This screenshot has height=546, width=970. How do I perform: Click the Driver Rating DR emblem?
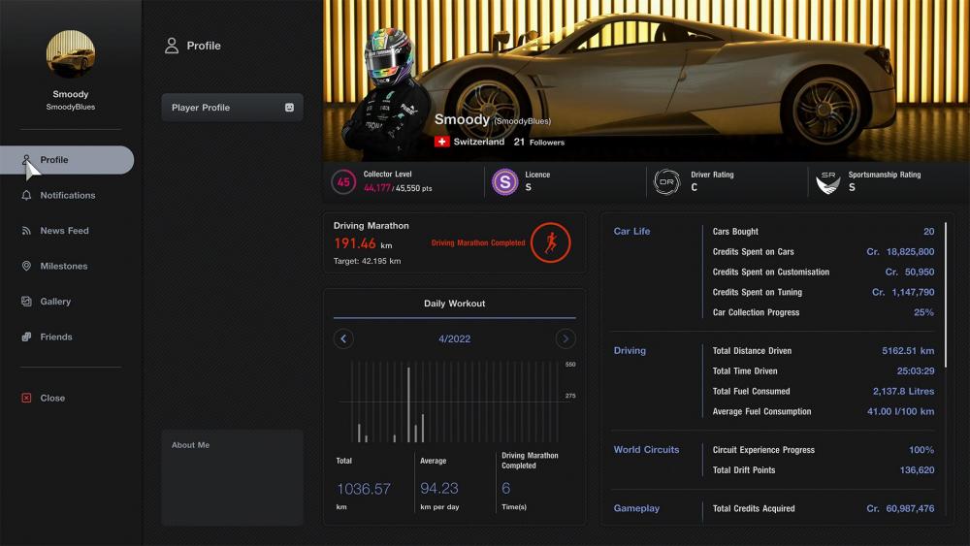coord(666,181)
